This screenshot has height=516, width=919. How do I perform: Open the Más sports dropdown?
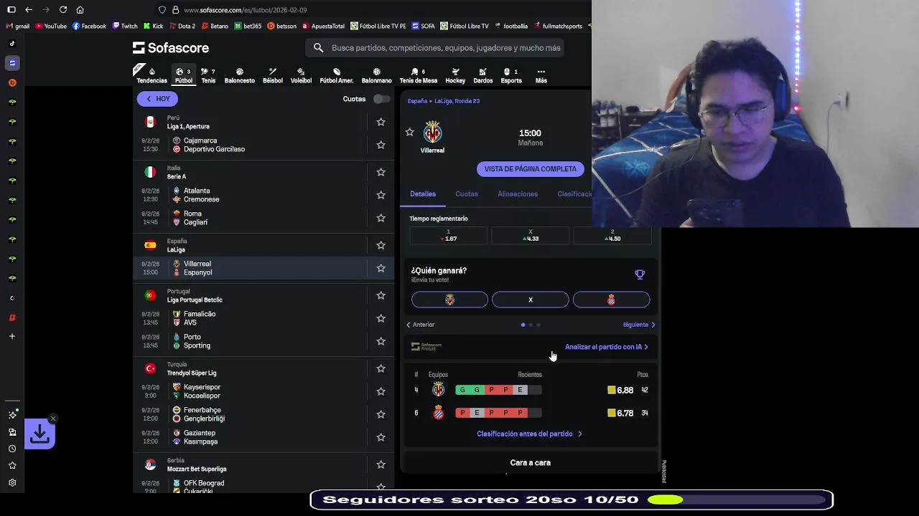pyautogui.click(x=541, y=75)
